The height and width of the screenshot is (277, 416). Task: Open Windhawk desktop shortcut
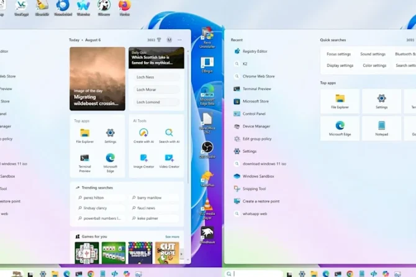pos(207,235)
